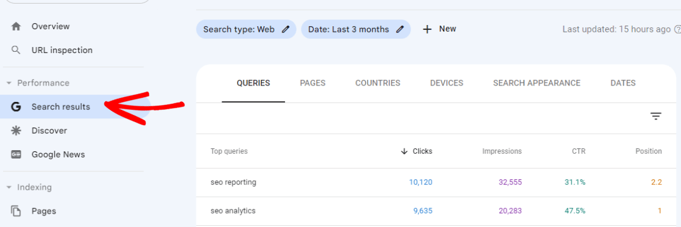681x227 pixels.
Task: Click the 47.5% CTR value
Action: [x=575, y=211]
